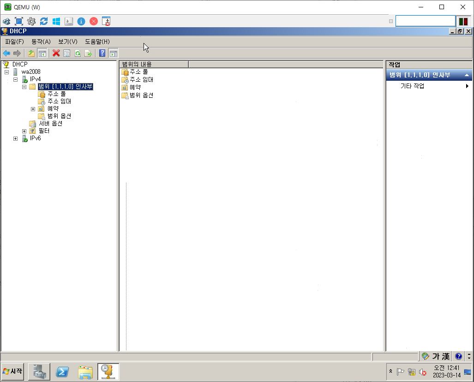Click the 범위의 내용 column header
The width and height of the screenshot is (474, 382).
coord(154,65)
